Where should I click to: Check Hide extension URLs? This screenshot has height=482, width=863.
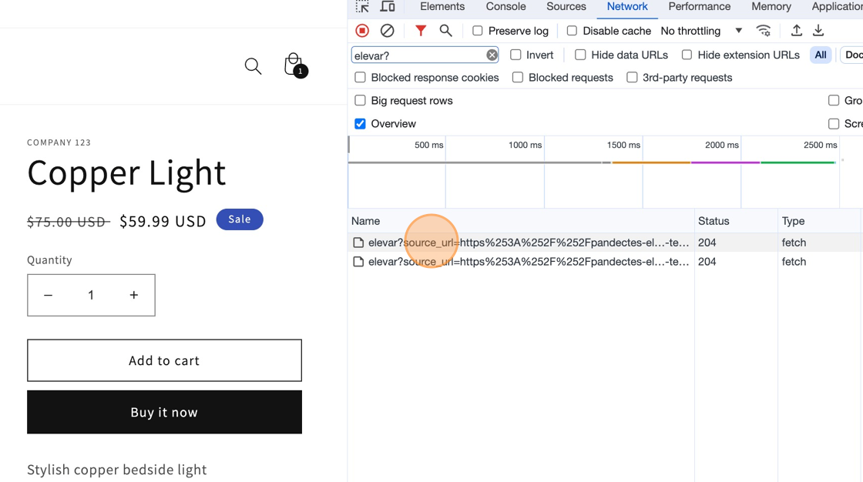point(687,55)
